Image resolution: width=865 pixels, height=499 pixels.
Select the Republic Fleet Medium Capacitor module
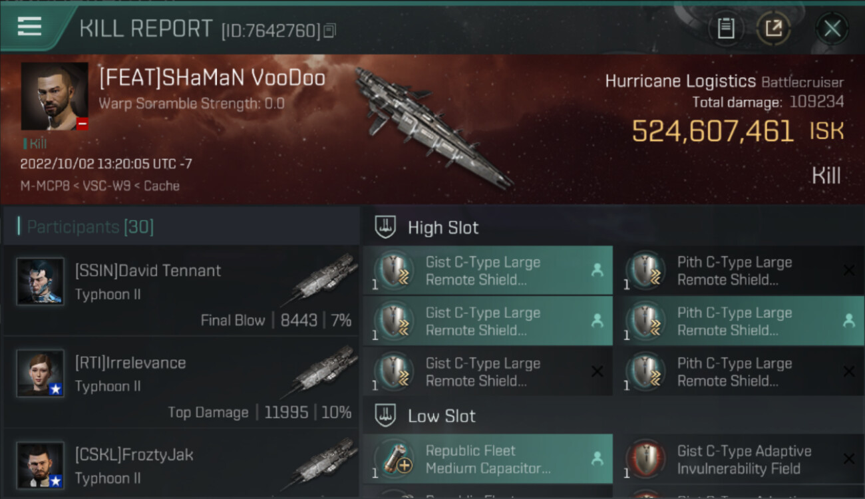click(x=488, y=459)
